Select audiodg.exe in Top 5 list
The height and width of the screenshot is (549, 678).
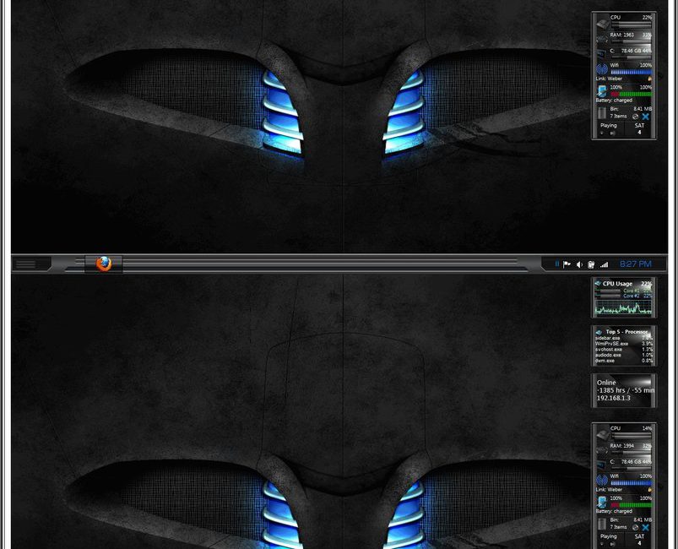[x=610, y=355]
